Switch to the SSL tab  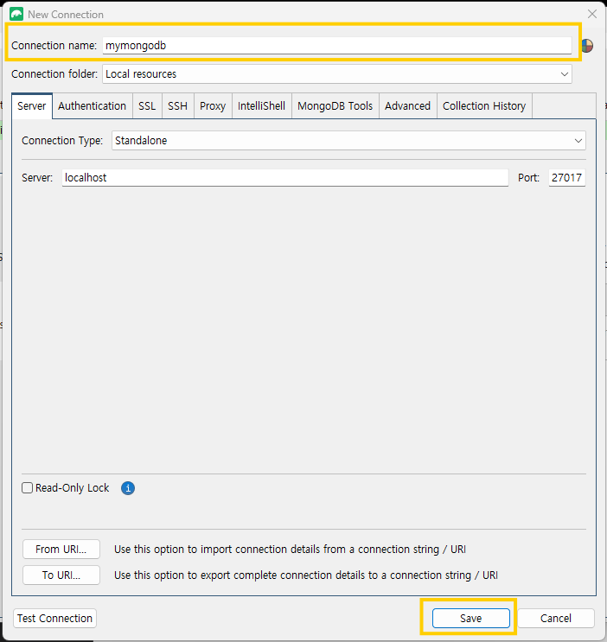(147, 106)
